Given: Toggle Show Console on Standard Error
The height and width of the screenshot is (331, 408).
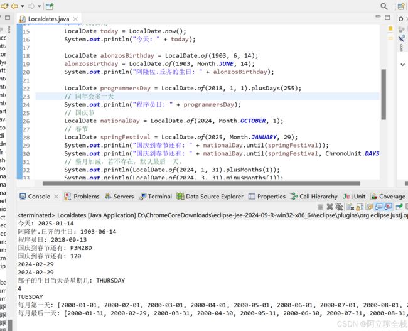Looking at the screenshot, I should (388, 207).
